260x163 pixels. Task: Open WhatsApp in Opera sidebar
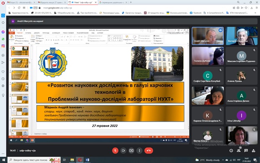3,39
